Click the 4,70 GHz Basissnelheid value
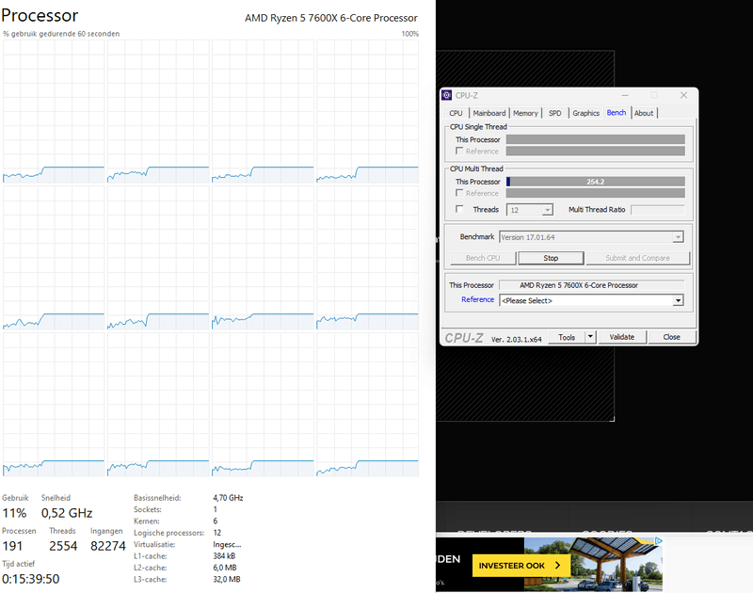This screenshot has width=753, height=593. coord(228,498)
